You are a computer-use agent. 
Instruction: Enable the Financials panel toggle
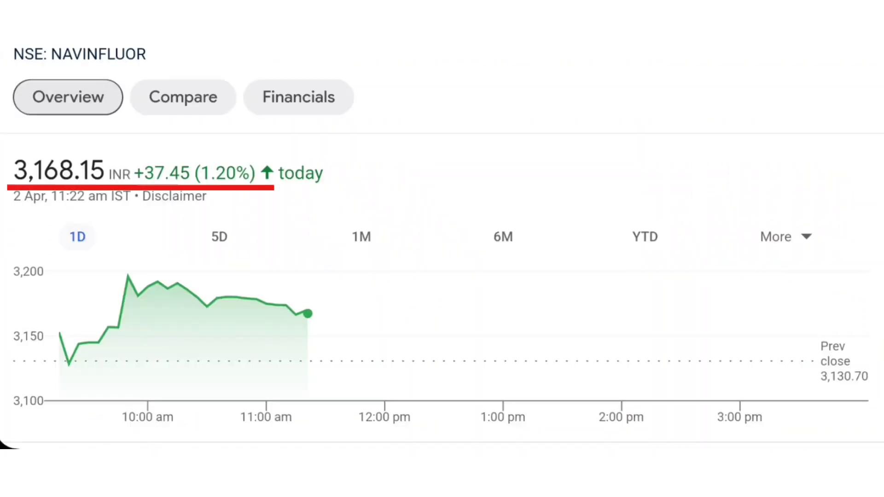(298, 97)
